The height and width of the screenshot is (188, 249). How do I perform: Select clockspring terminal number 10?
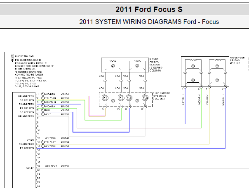click(x=118, y=109)
